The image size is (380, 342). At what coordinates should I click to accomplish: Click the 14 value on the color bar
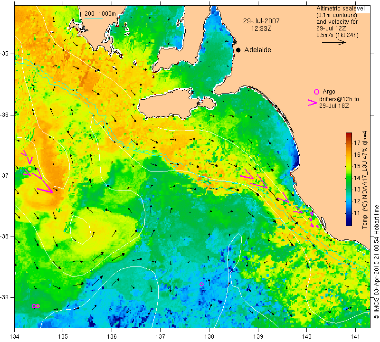(x=357, y=178)
